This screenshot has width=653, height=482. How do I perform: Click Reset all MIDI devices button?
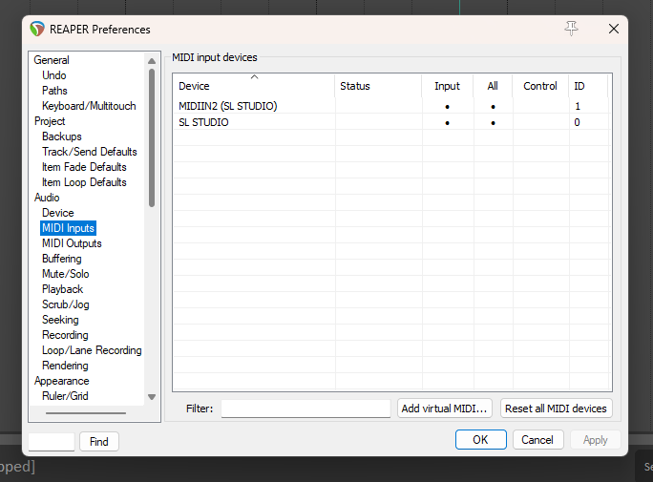556,409
